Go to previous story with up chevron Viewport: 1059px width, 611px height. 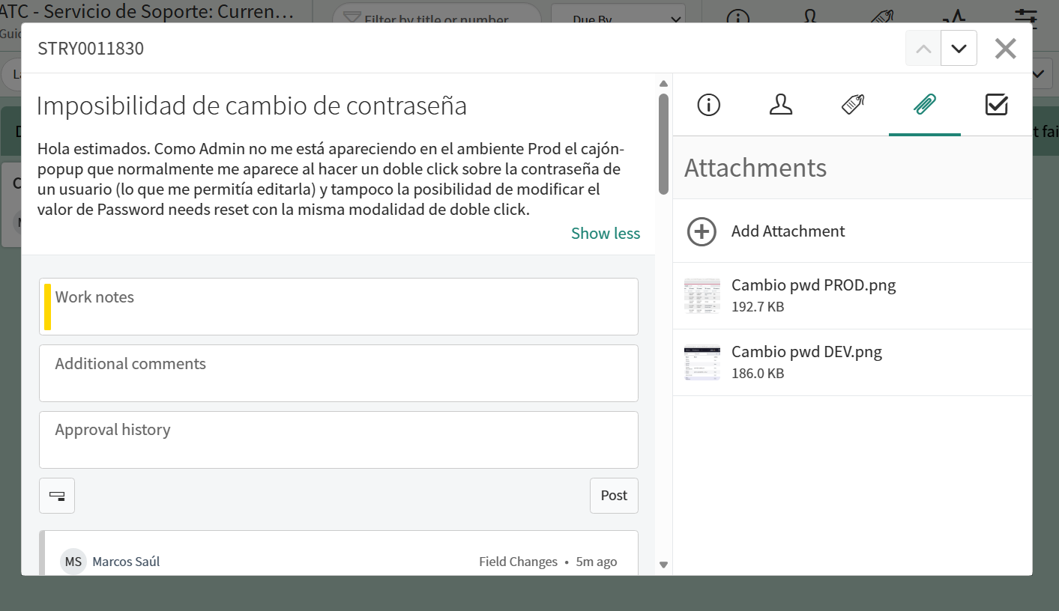(x=923, y=49)
